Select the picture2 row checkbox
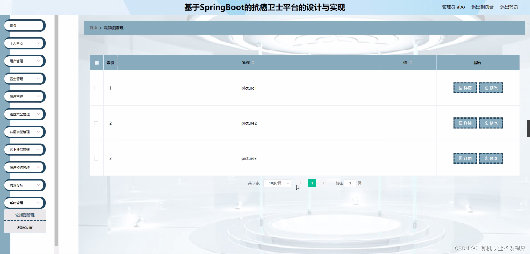530x254 pixels. [x=96, y=123]
